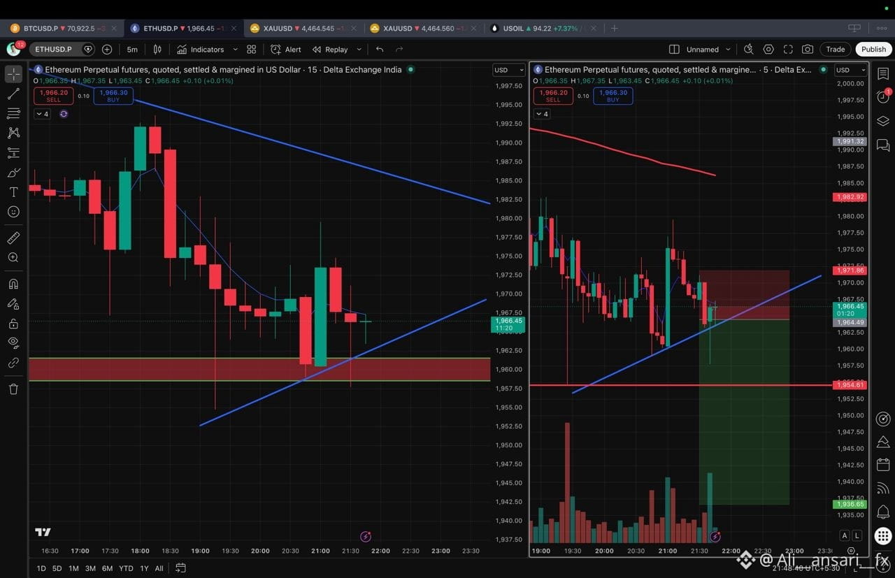Image resolution: width=895 pixels, height=578 pixels.
Task: Hide all drawings with eye icon
Action: coord(13,342)
